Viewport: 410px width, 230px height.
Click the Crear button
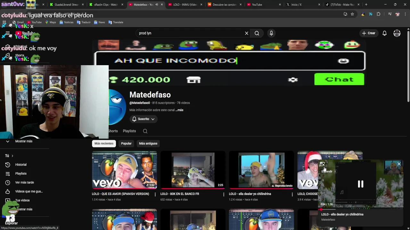368,33
